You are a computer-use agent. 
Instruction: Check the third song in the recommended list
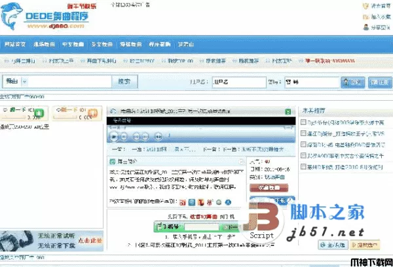click(303, 144)
